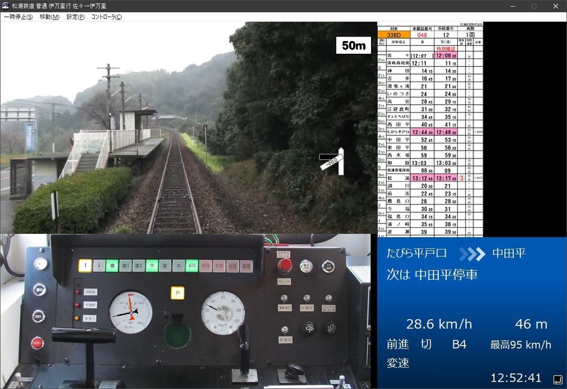Click the illuminated ↑ indicator lamp

[85, 265]
